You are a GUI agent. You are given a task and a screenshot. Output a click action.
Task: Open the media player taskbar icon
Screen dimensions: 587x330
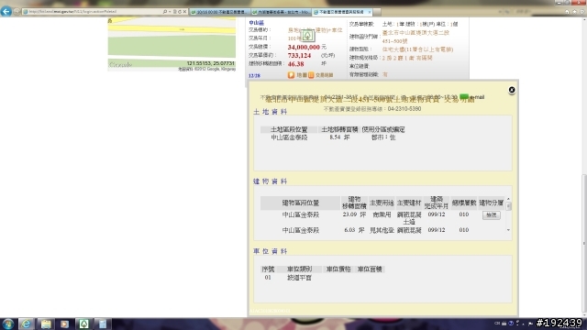64,324
